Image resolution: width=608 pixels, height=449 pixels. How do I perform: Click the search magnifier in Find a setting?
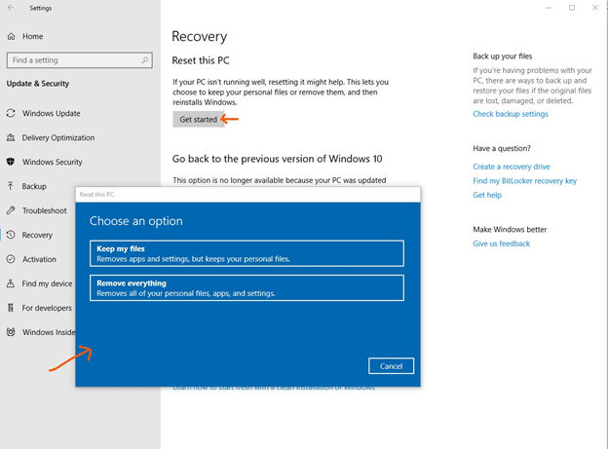point(145,60)
